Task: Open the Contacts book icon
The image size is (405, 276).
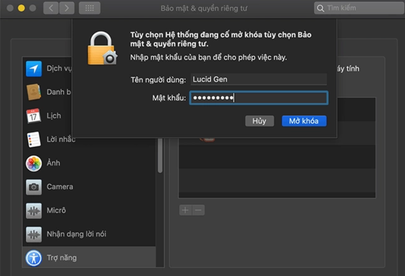Action: pyautogui.click(x=33, y=92)
